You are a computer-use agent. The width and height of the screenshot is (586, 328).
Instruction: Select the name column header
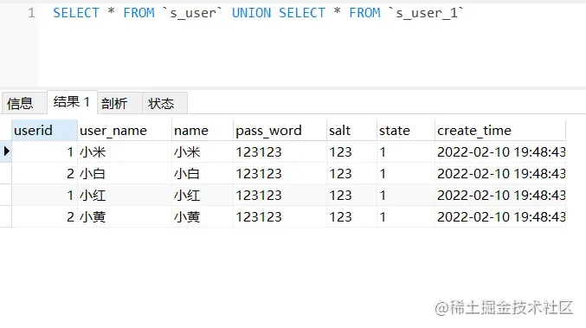click(x=203, y=131)
